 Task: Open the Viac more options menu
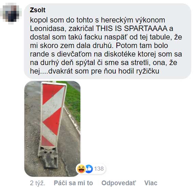point(151,183)
